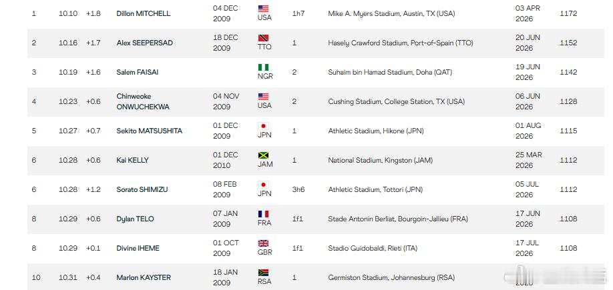Screen dimensions: 613x290
Task: Open Divine IHEME athlete profile
Action: point(138,248)
